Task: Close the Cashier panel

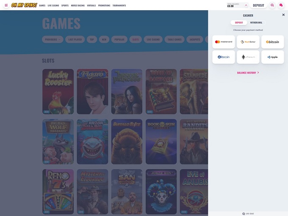Action: 283,15
